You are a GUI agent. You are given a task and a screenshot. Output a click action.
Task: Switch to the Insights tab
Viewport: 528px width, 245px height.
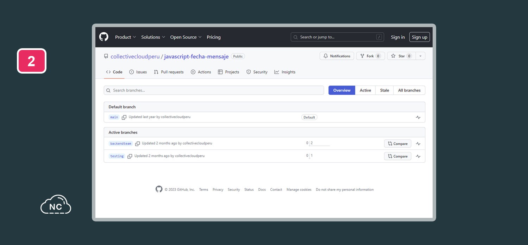tap(285, 72)
